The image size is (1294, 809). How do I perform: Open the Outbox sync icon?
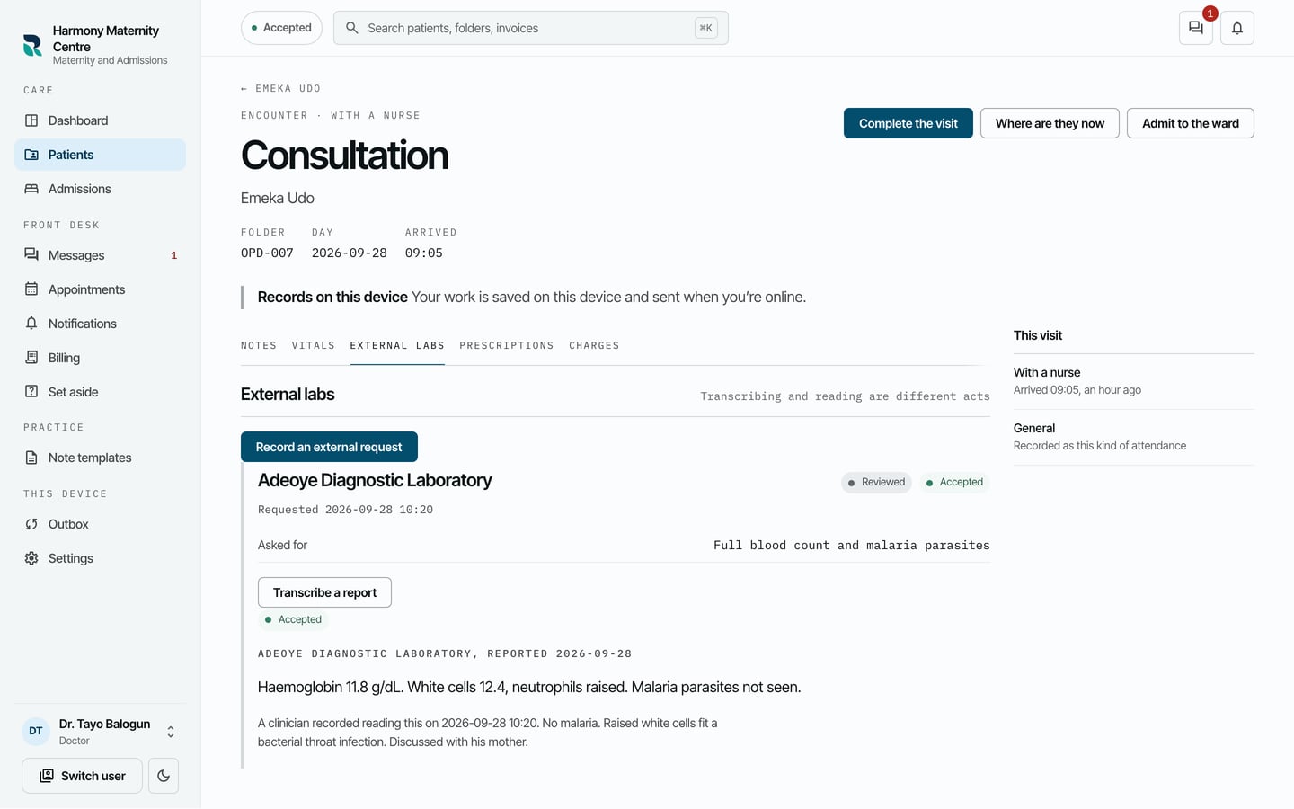point(31,524)
